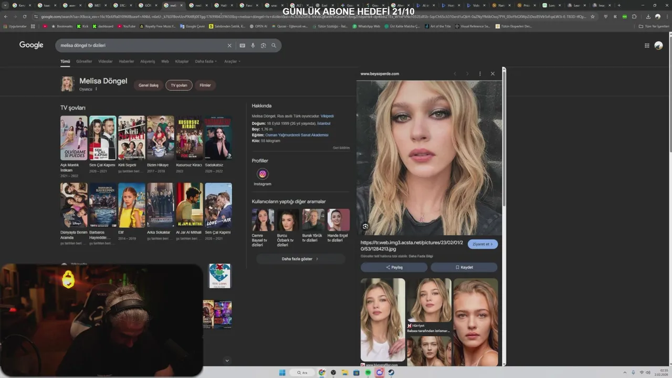Open the image preview three-dot options
This screenshot has width=672, height=378.
pos(480,73)
